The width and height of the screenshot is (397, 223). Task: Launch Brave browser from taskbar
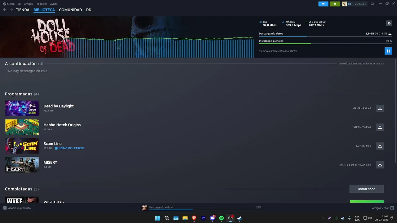tap(194, 218)
